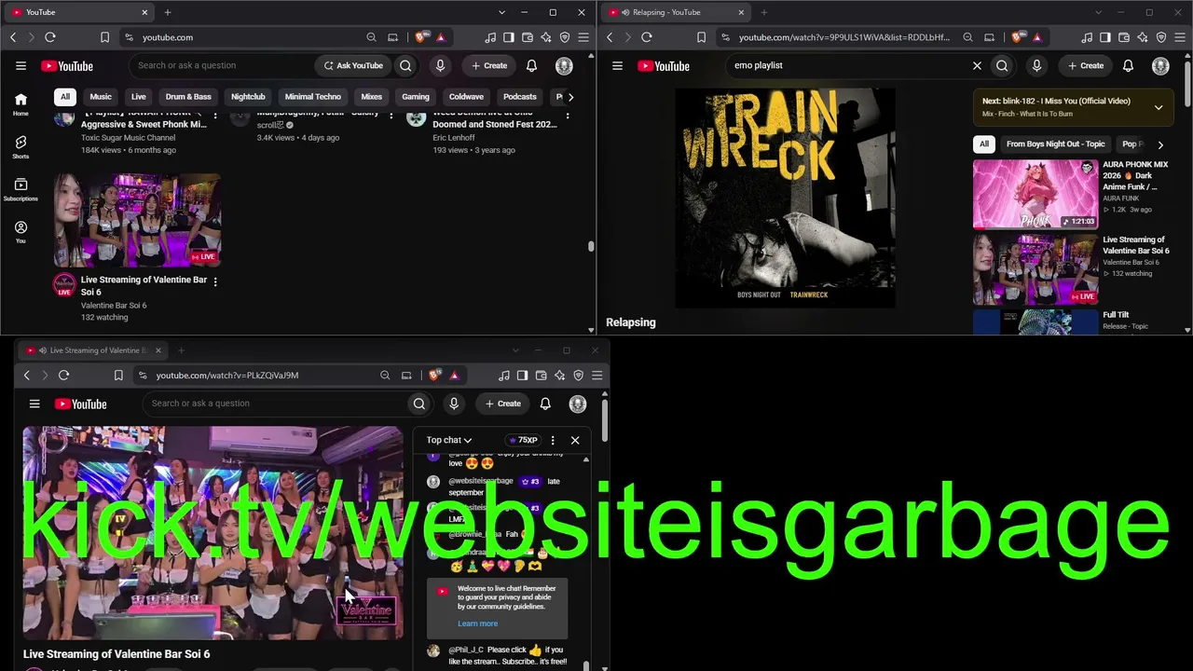1193x671 pixels.
Task: Open Brave Wallet in the youtube.com home window
Action: (x=528, y=37)
